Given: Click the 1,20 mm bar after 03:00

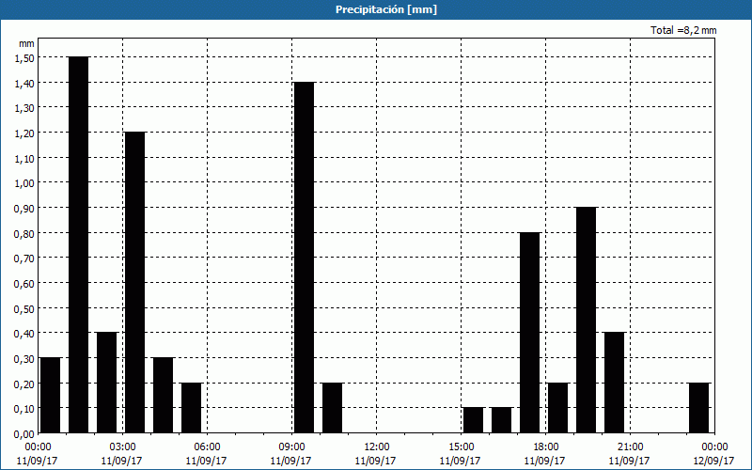Looking at the screenshot, I should (x=134, y=282).
